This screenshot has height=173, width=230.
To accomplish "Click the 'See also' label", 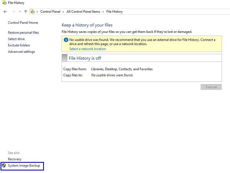I will [x=14, y=153].
